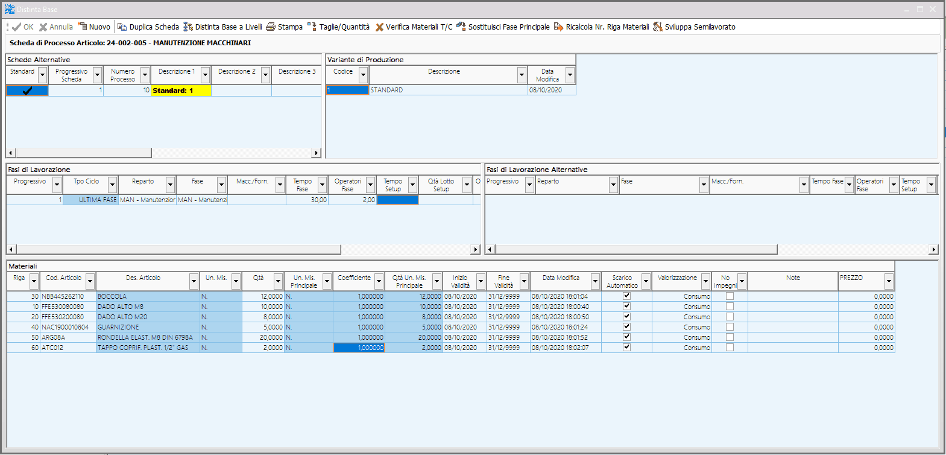Open Reparto filter in Fasi di Lavorazione
Viewport: 946px width, 455px height.
tap(171, 185)
